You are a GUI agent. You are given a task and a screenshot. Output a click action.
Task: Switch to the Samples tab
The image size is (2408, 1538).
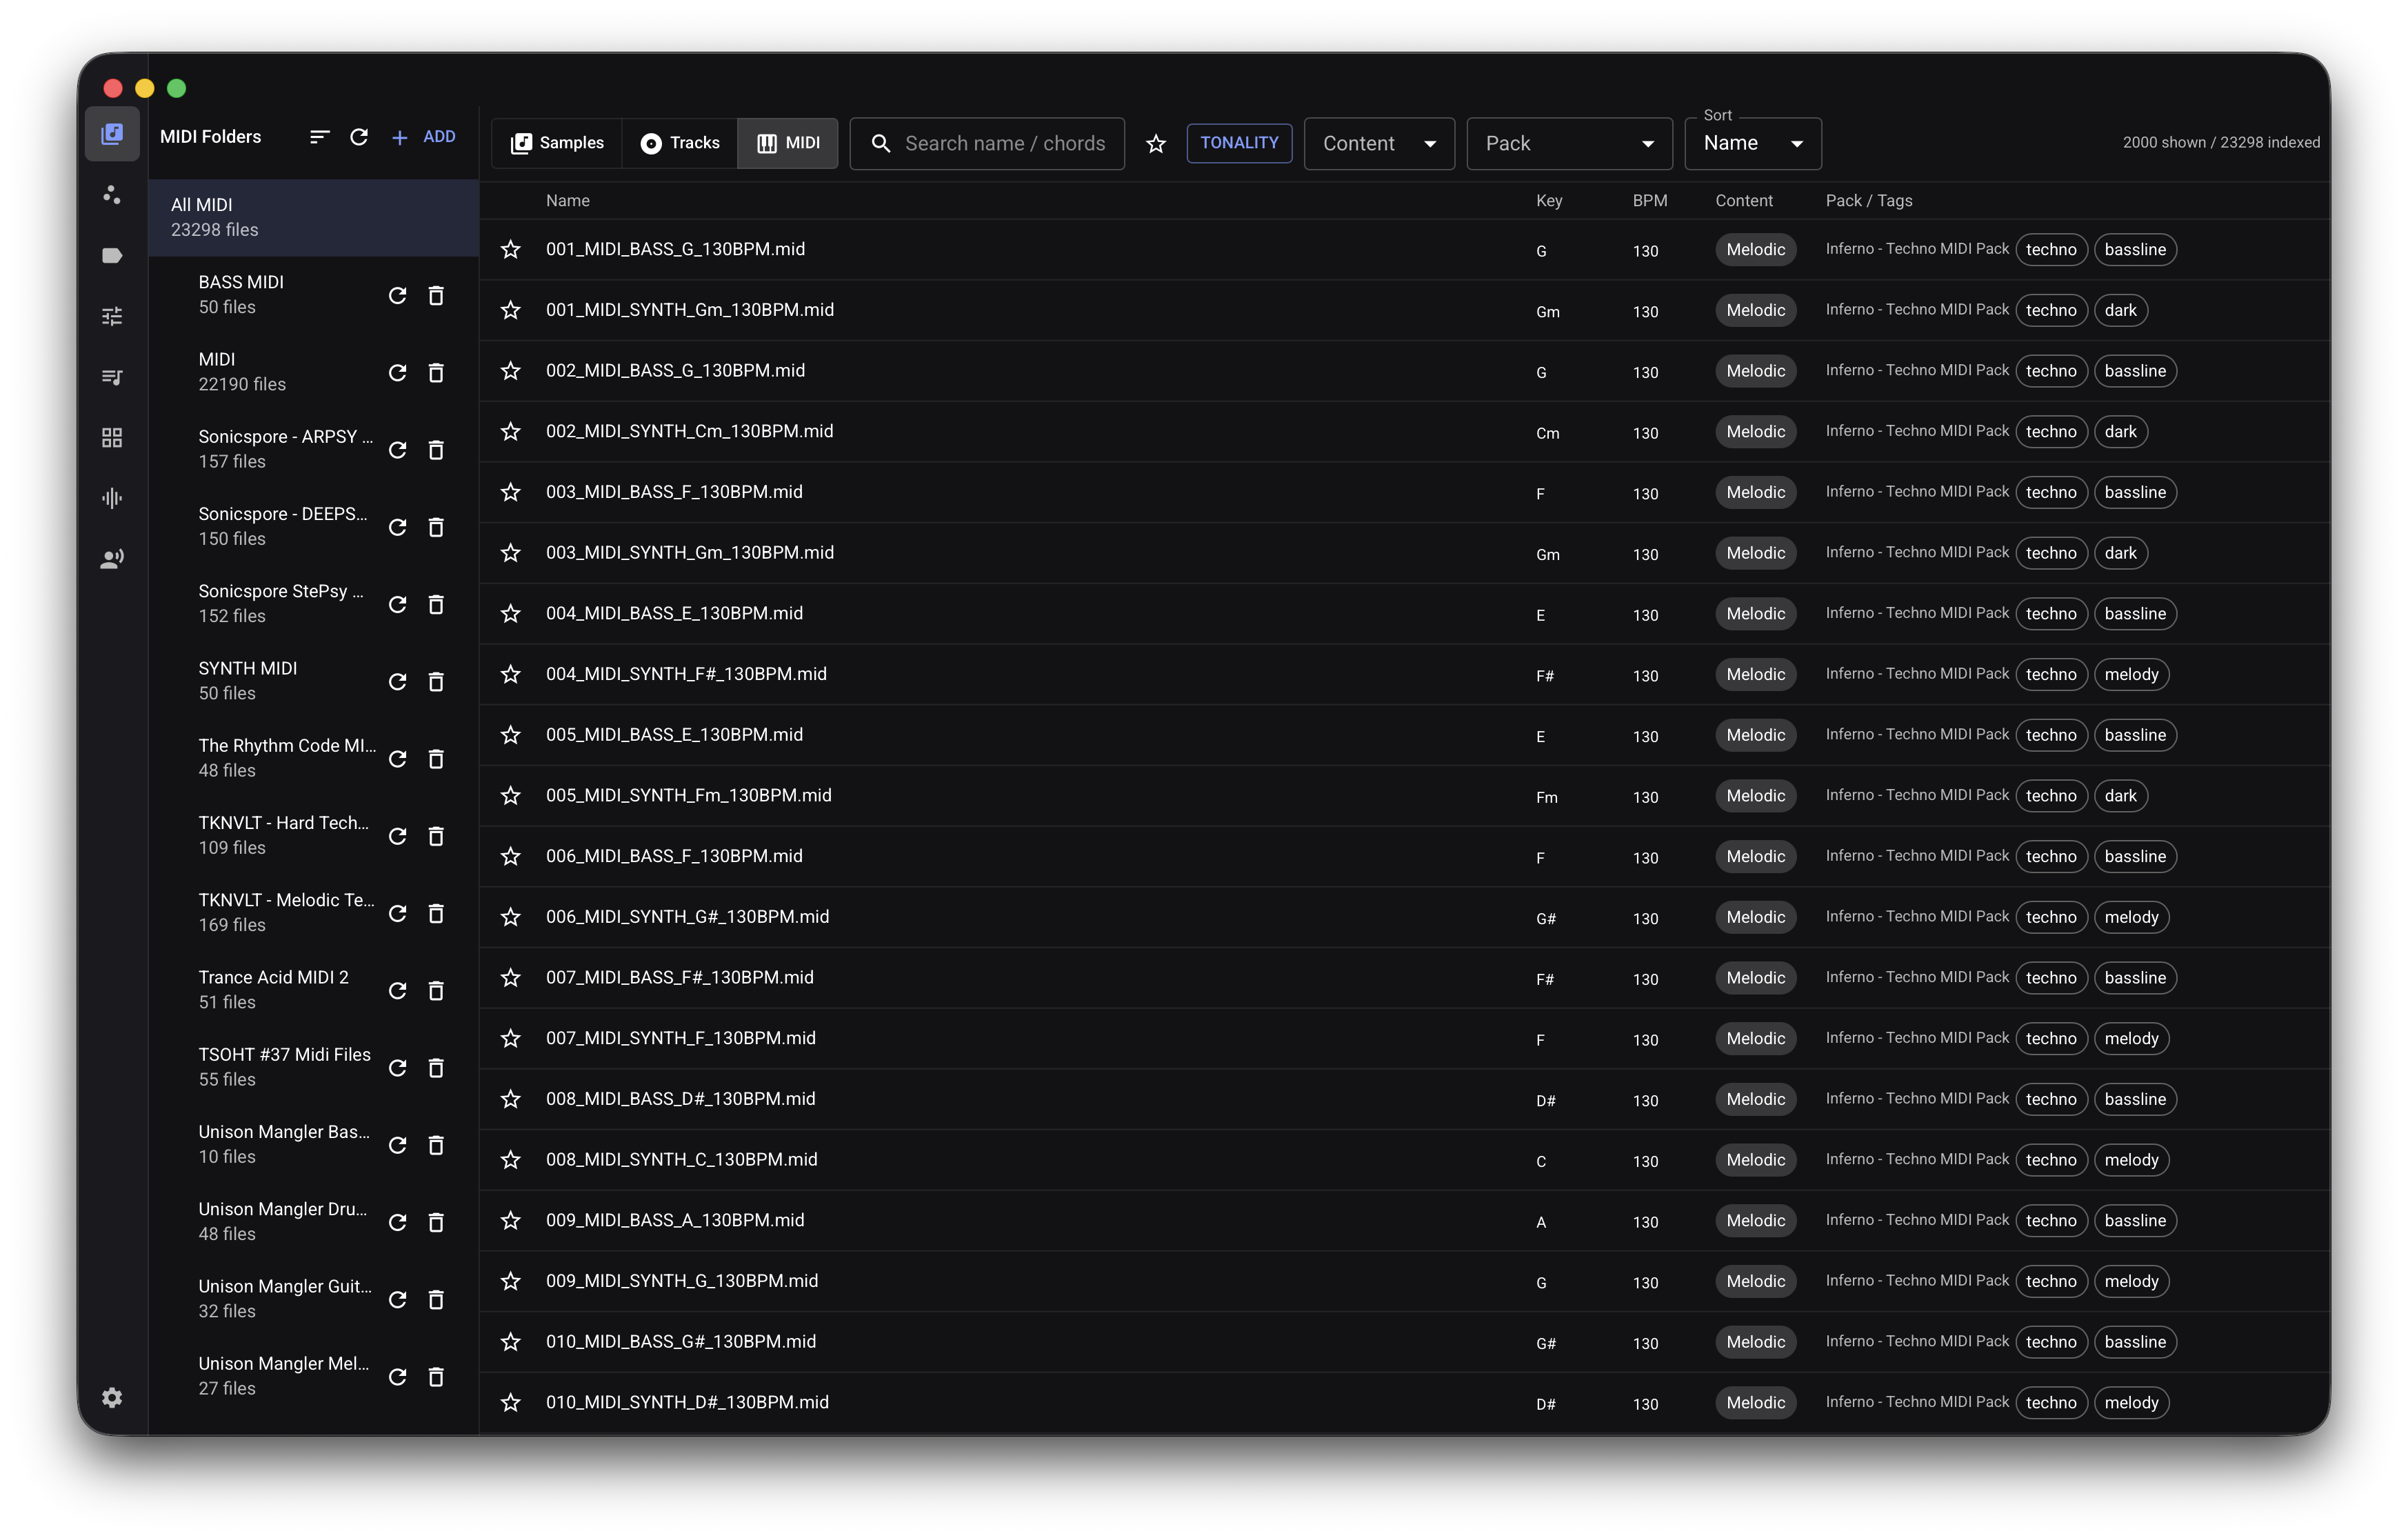557,143
